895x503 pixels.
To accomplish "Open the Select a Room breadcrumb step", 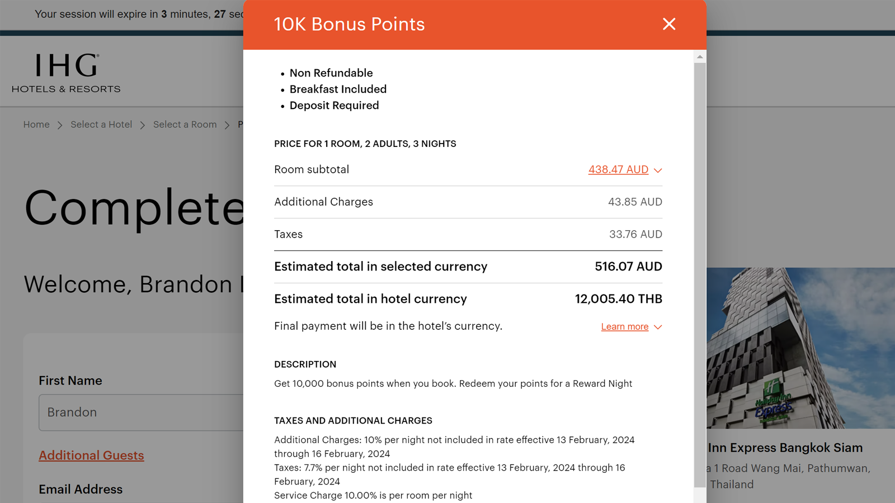I will coord(185,124).
